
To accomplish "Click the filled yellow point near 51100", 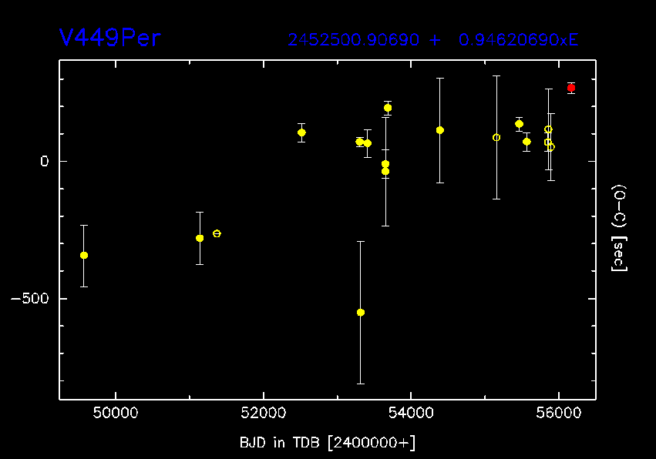I will tap(200, 238).
